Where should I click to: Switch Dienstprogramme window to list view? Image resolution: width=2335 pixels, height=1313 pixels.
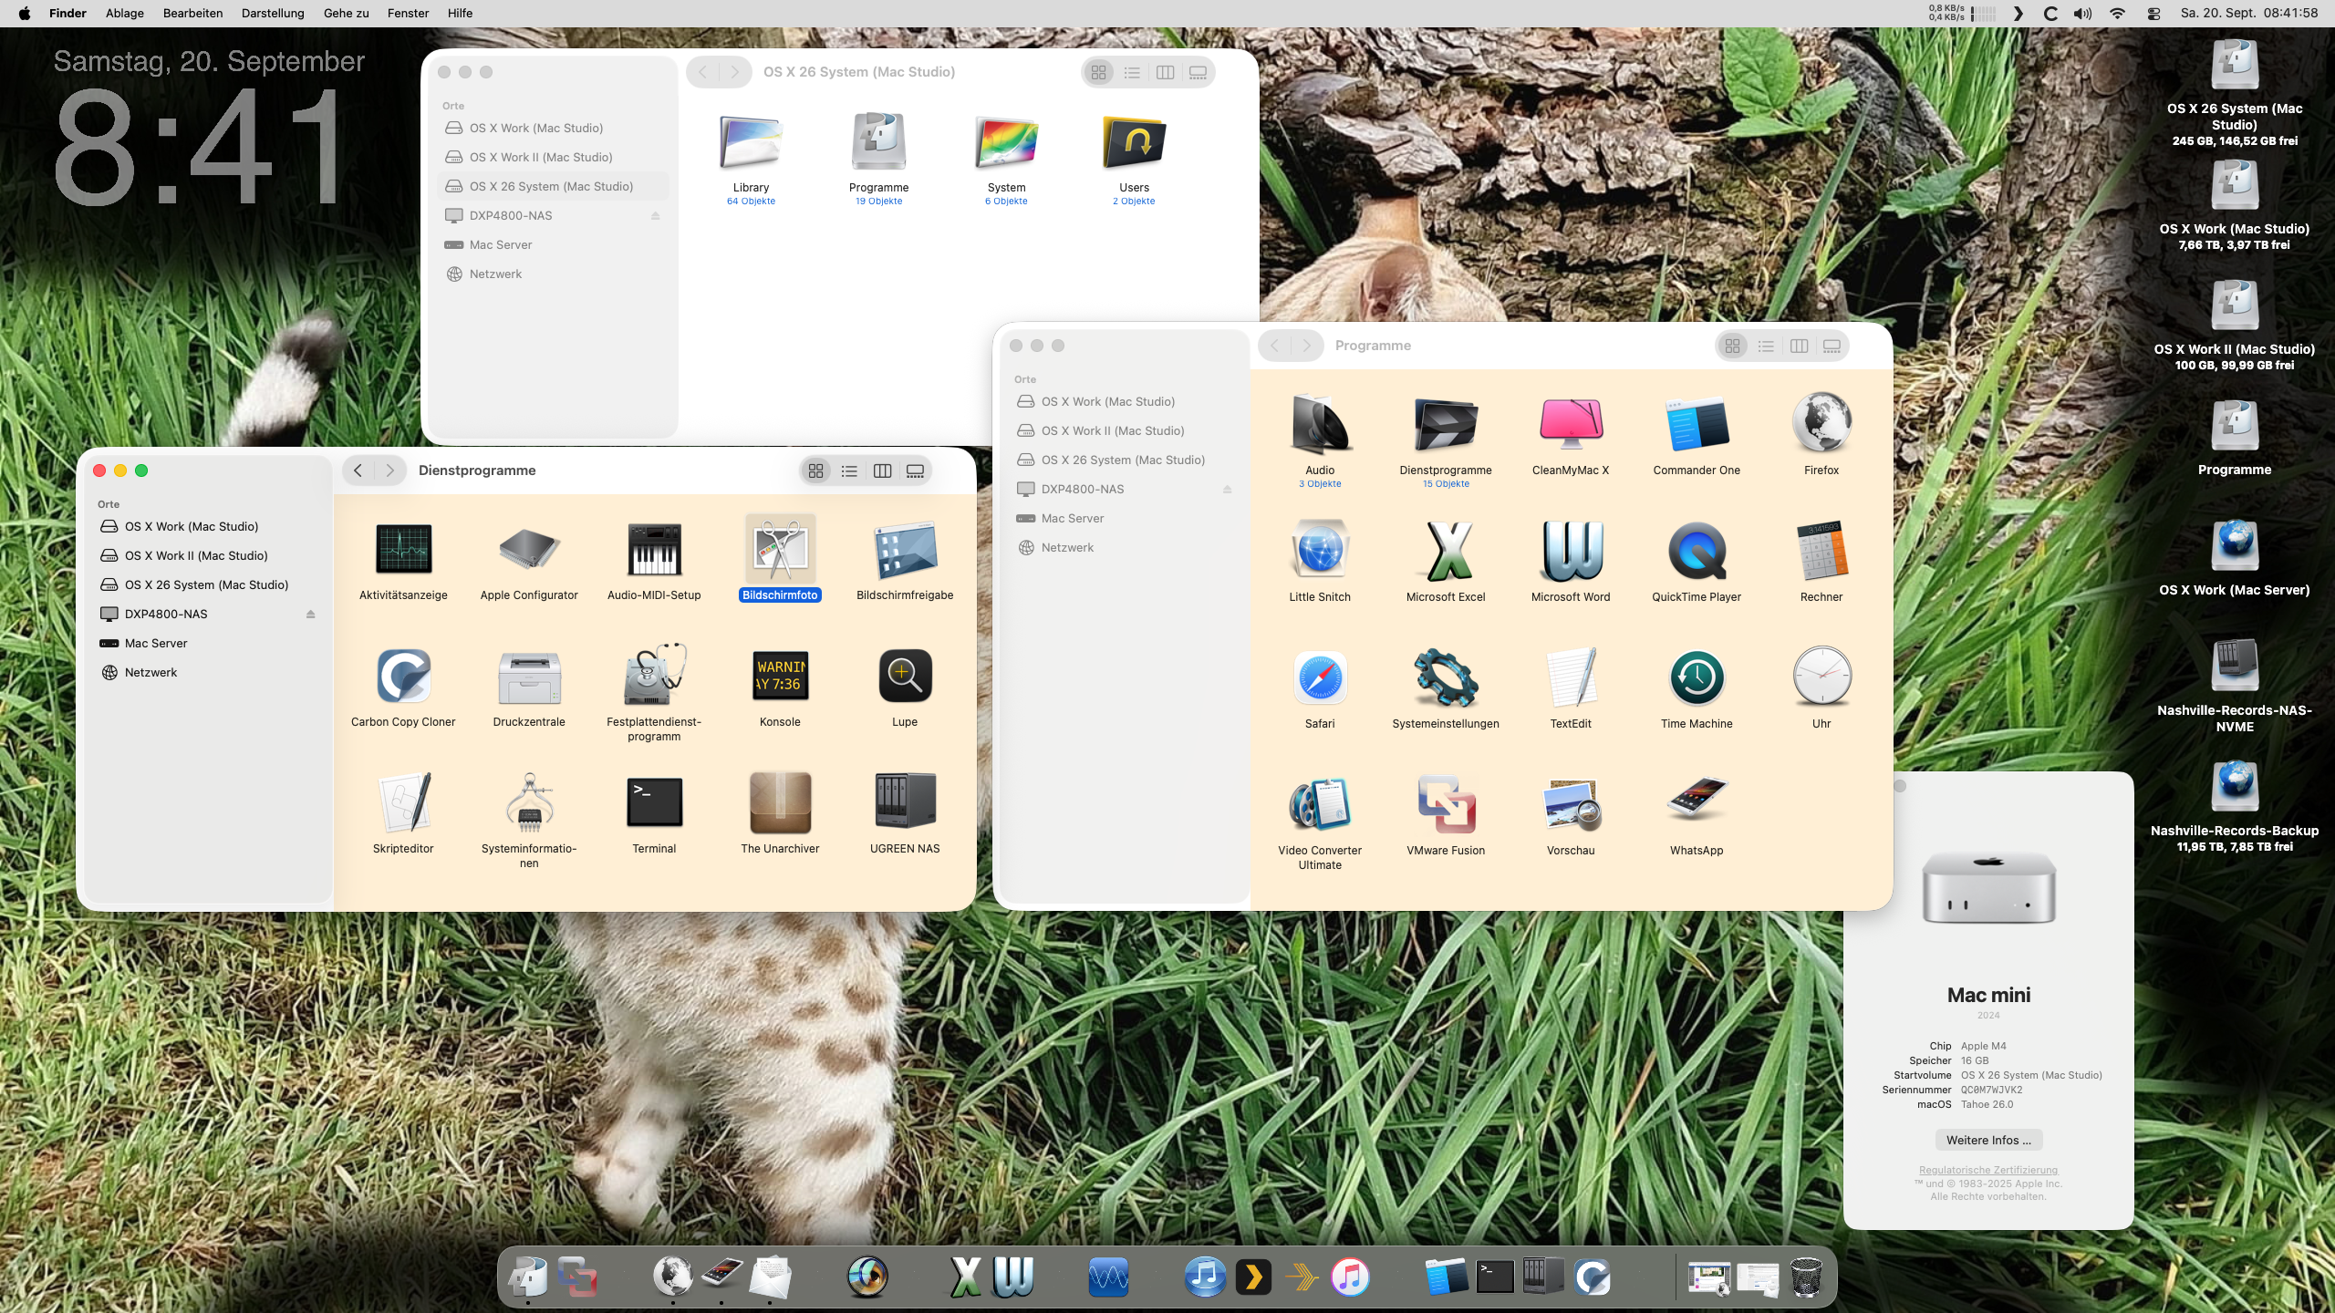pyautogui.click(x=849, y=471)
